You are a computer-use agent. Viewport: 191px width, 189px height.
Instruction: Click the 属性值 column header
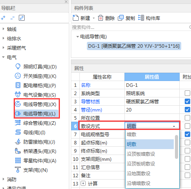click(152, 77)
